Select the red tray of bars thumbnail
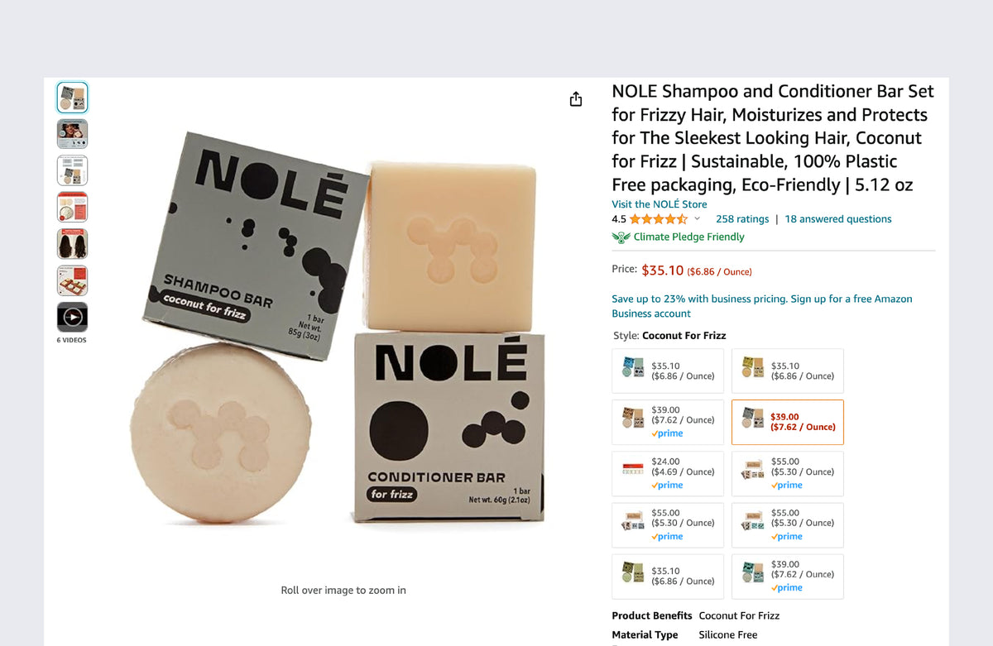The image size is (993, 646). [x=72, y=280]
